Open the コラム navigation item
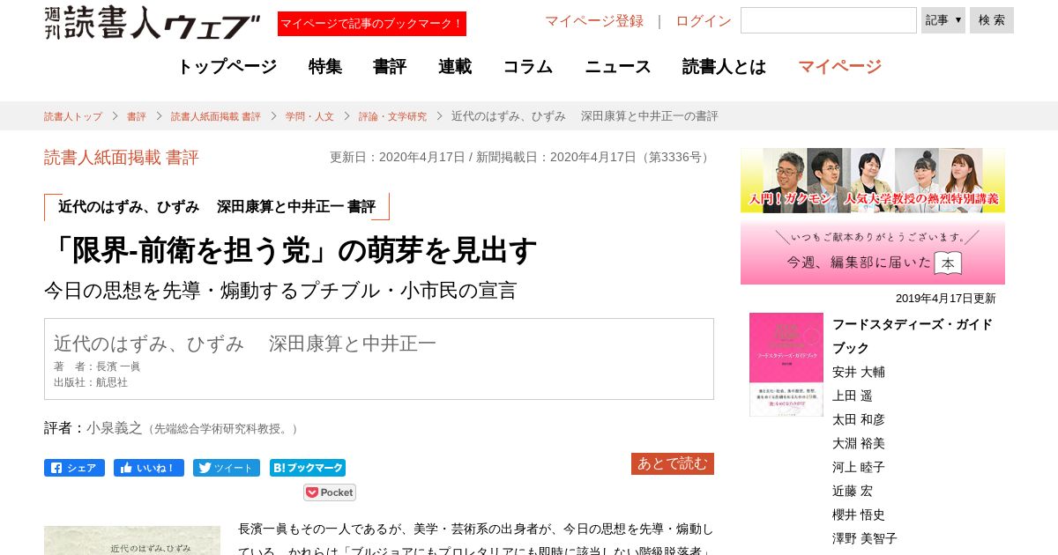Screen dimensions: 1058x555 point(528,67)
